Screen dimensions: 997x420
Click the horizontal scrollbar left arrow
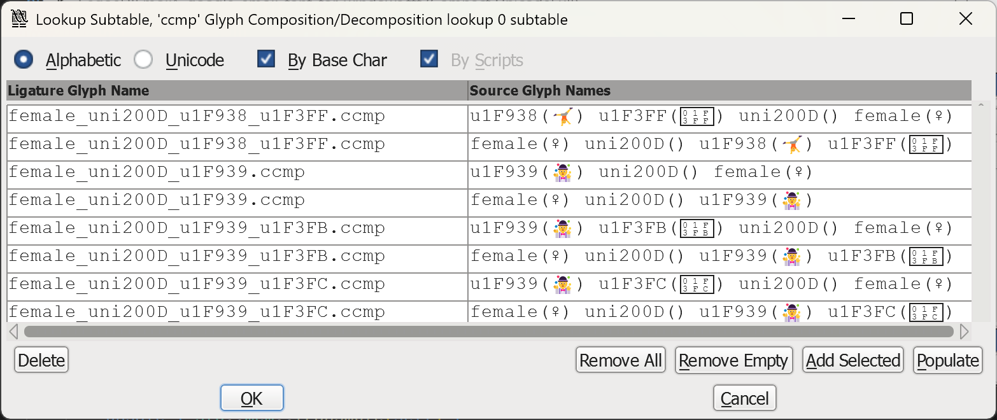[13, 332]
